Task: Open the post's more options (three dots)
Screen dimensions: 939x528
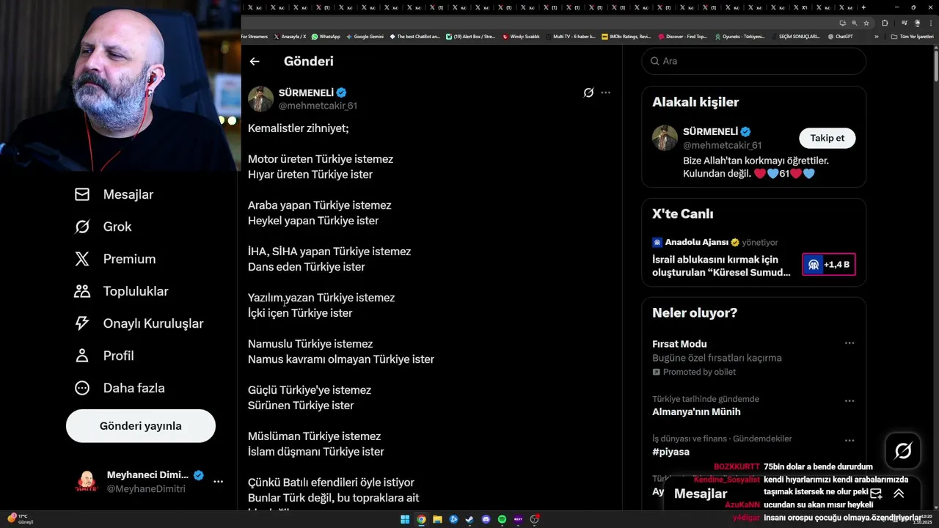Action: [605, 92]
